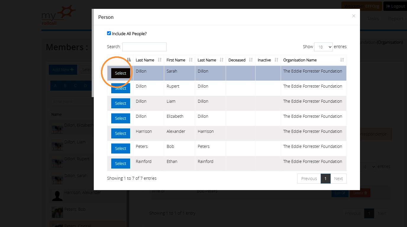The image size is (407, 227).
Task: Click Next in background page pagination
Action: pos(382,213)
